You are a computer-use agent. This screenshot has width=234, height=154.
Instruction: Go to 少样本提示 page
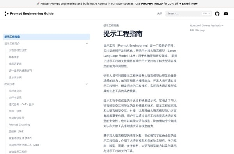coord(15,98)
